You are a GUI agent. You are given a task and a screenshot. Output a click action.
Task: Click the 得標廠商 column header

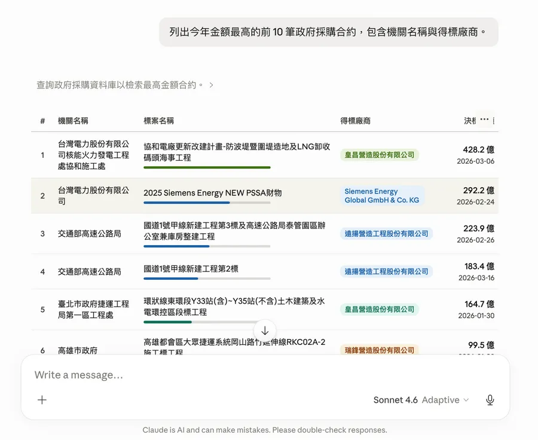coord(355,121)
